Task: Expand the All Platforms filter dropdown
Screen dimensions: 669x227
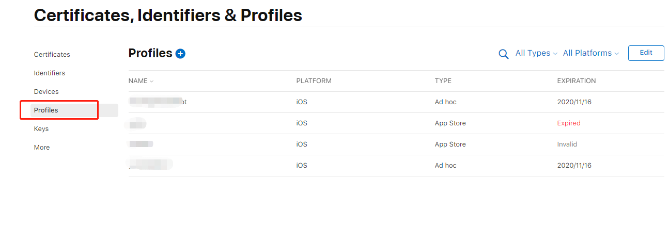Action: pyautogui.click(x=590, y=53)
